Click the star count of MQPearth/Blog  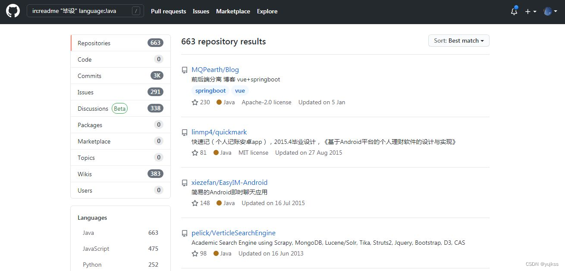pyautogui.click(x=201, y=103)
